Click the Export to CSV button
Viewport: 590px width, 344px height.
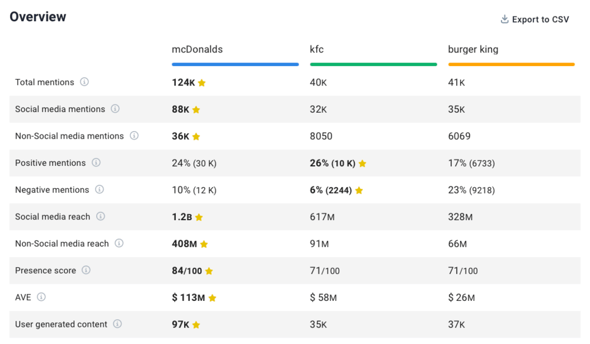(535, 19)
